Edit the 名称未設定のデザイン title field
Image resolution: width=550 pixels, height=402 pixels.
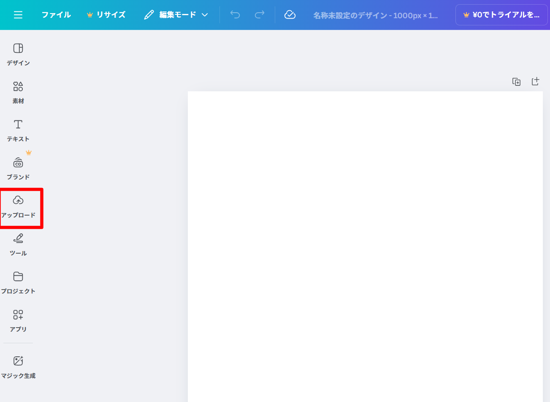pyautogui.click(x=375, y=15)
